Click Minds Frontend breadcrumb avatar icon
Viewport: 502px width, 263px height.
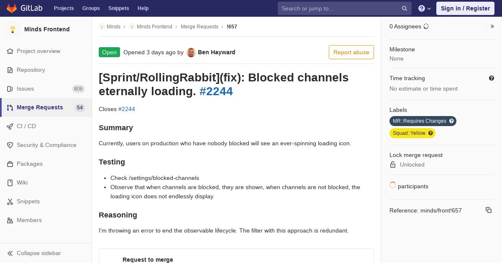click(132, 26)
